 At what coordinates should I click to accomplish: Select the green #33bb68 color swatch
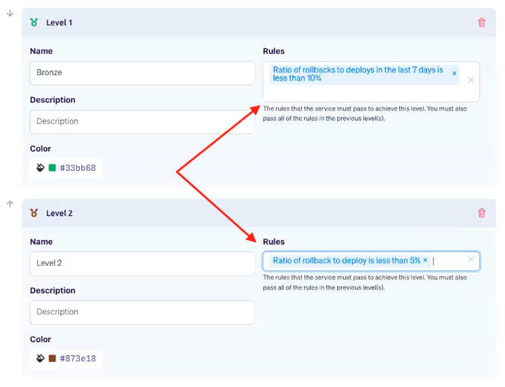[x=52, y=167]
